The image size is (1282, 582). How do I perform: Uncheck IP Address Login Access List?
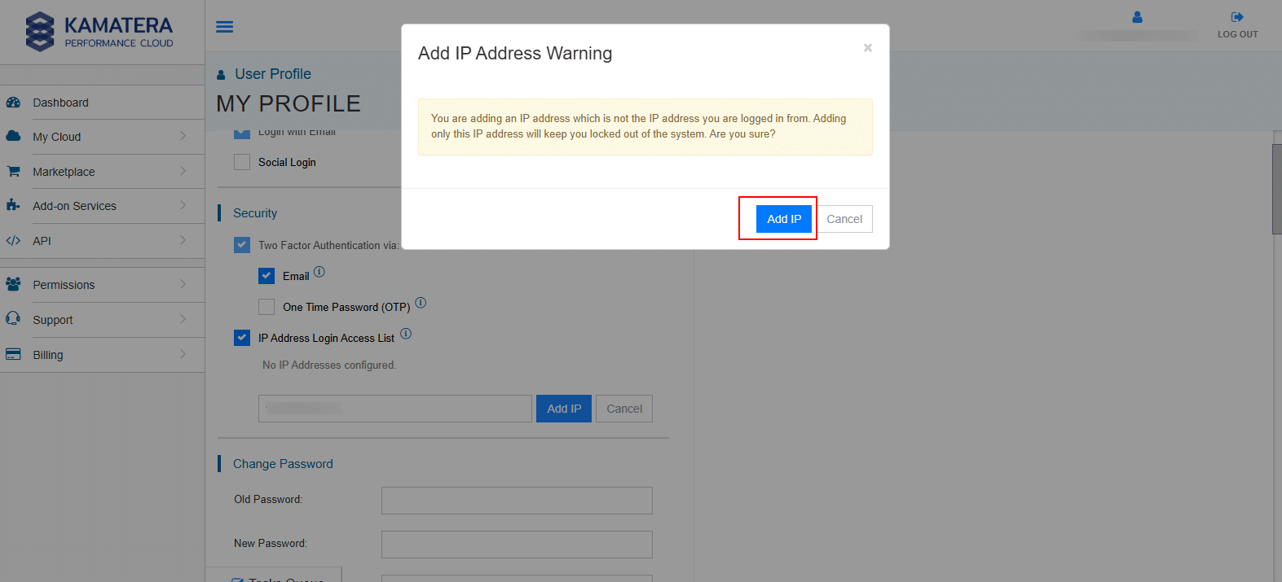click(x=242, y=338)
